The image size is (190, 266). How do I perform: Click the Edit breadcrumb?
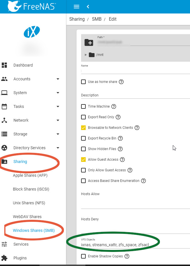pyautogui.click(x=113, y=19)
